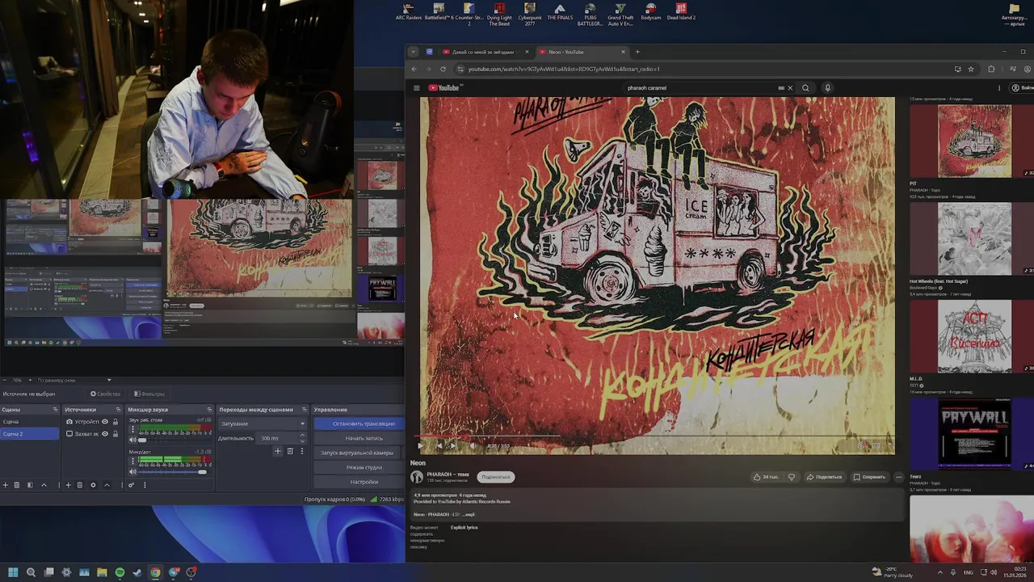Share the Neon video
This screenshot has width=1034, height=582.
tap(824, 477)
